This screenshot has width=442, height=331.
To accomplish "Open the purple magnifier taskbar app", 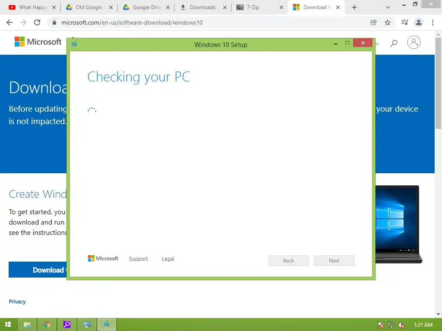I will [x=67, y=325].
